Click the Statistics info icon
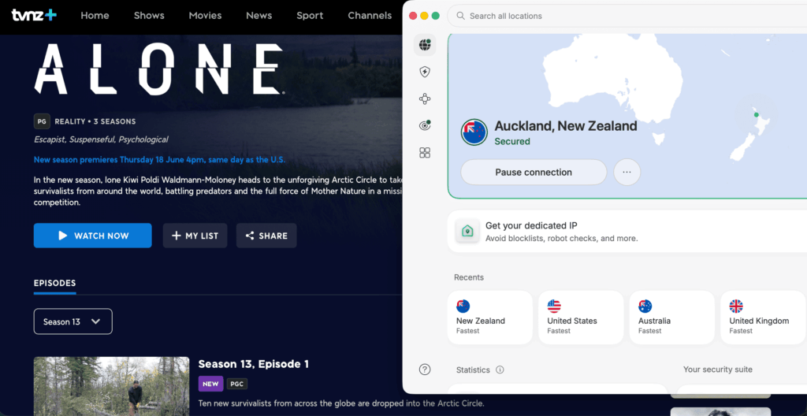807x416 pixels. click(500, 370)
